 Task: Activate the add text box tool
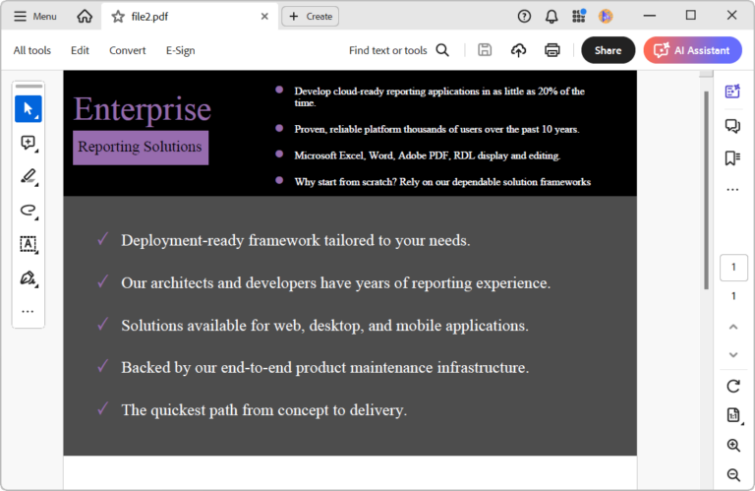[x=29, y=244]
